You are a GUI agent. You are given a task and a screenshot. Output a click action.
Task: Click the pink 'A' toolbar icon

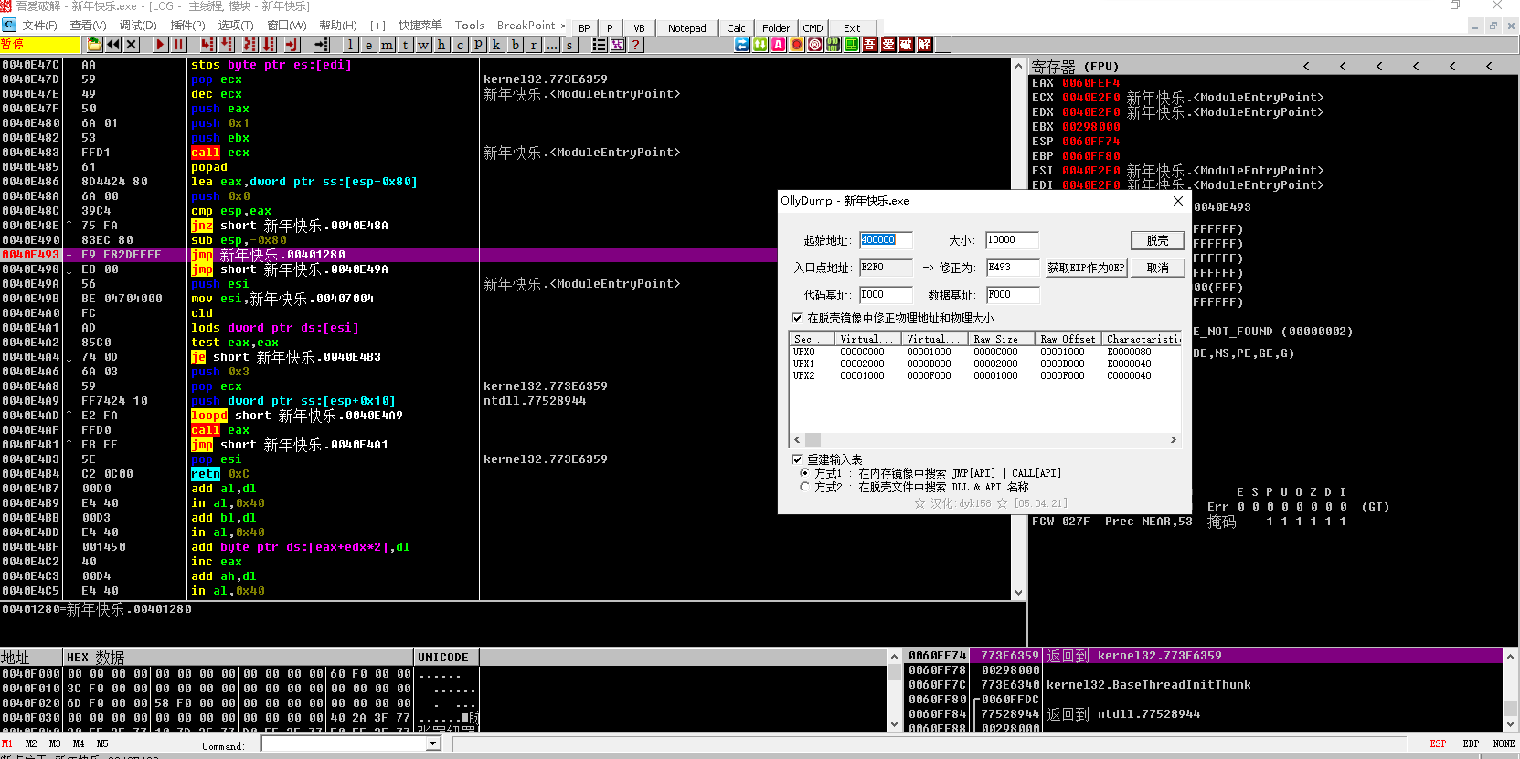[778, 44]
